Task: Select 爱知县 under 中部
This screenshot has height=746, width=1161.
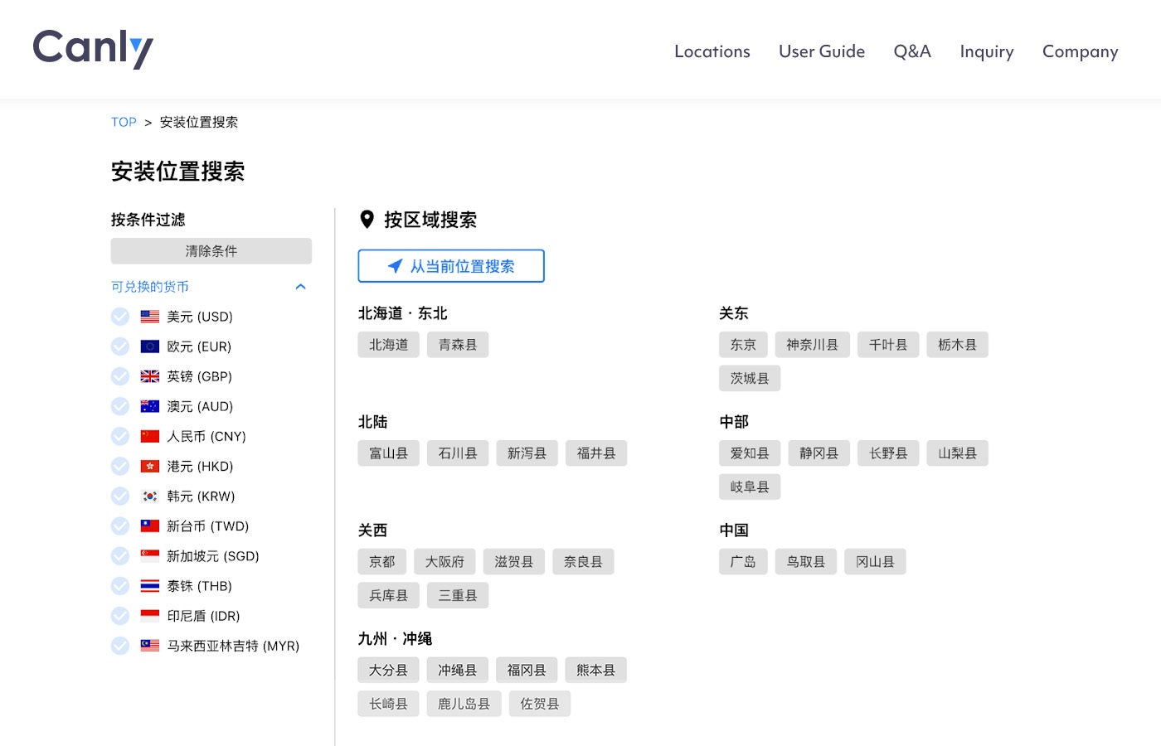Action: (750, 453)
